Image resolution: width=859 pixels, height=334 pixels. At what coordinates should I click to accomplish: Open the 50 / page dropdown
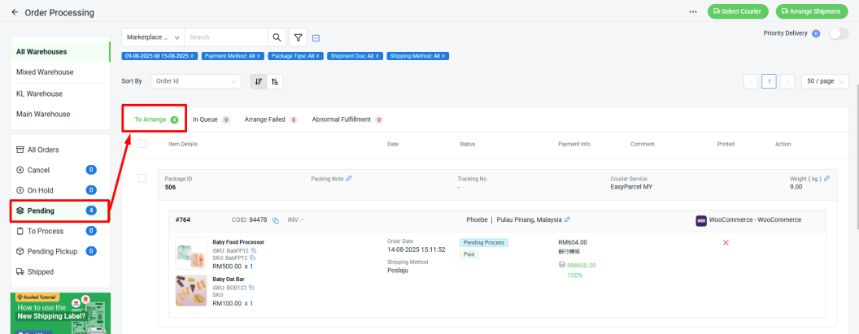tap(825, 81)
